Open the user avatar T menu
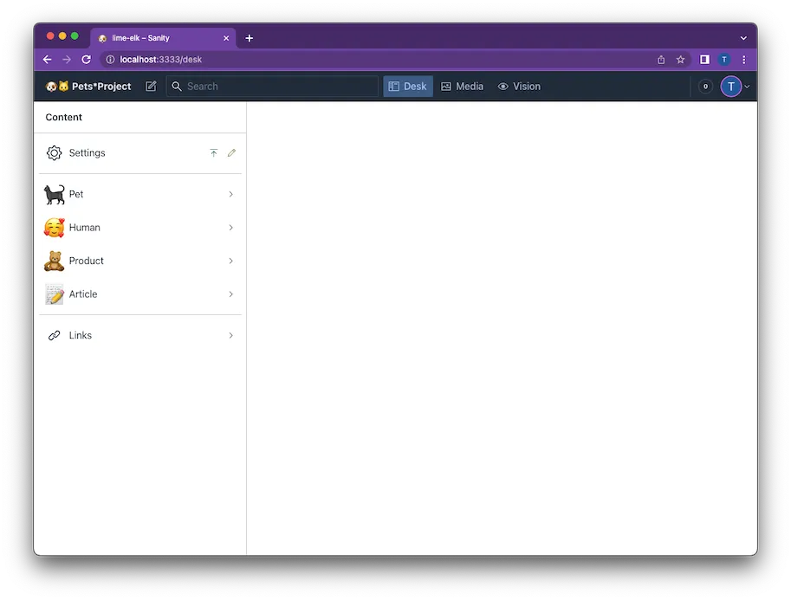The image size is (791, 600). click(730, 86)
